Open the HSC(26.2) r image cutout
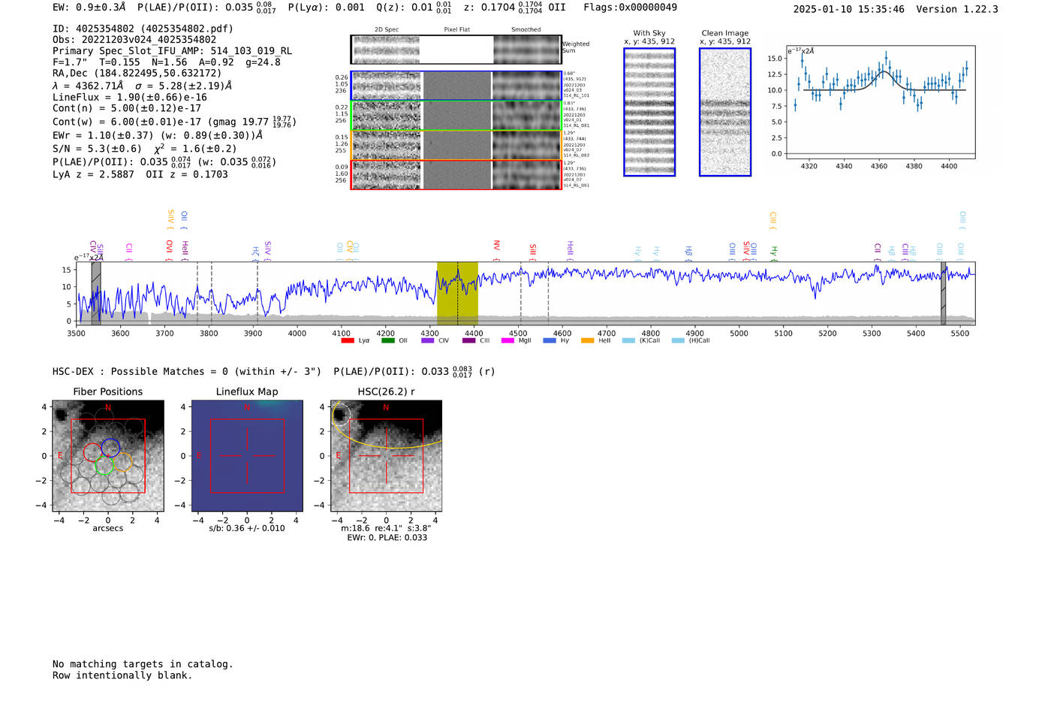This screenshot has height=716, width=1051. click(386, 456)
